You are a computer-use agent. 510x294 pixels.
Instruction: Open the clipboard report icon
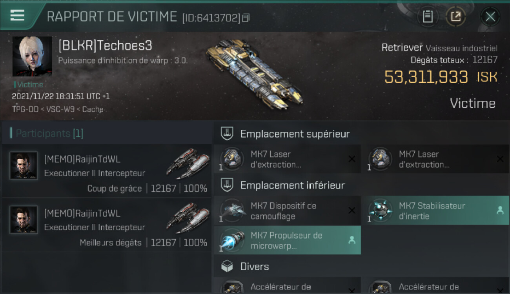(x=428, y=16)
